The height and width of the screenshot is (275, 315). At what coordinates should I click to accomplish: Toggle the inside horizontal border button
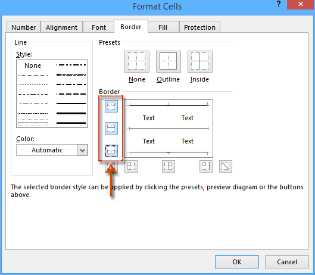[x=111, y=128]
